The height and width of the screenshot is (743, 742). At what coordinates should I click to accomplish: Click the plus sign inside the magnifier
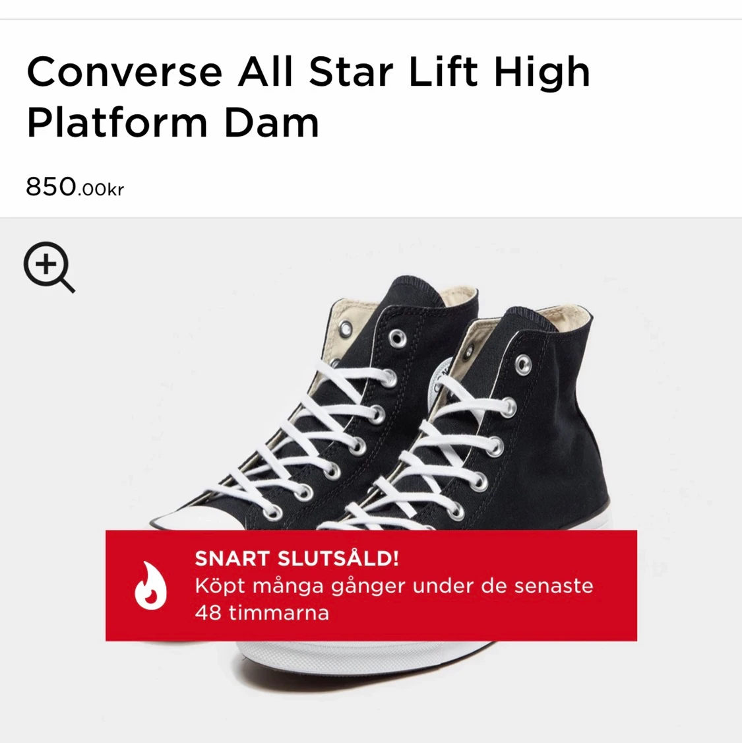46,263
